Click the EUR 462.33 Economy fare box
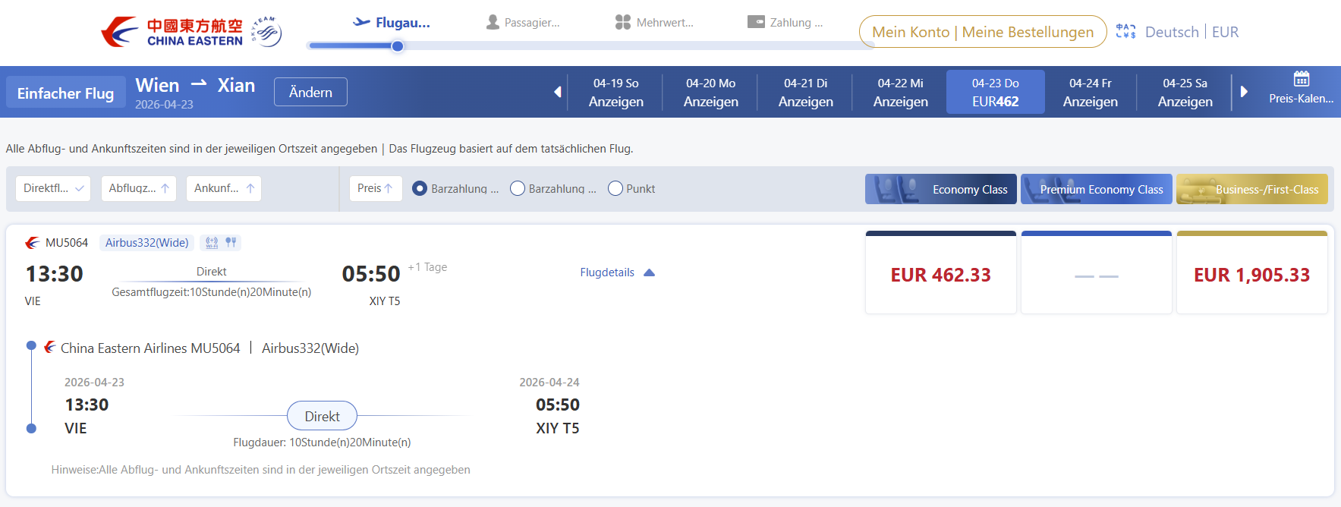This screenshot has width=1341, height=507. [x=940, y=272]
